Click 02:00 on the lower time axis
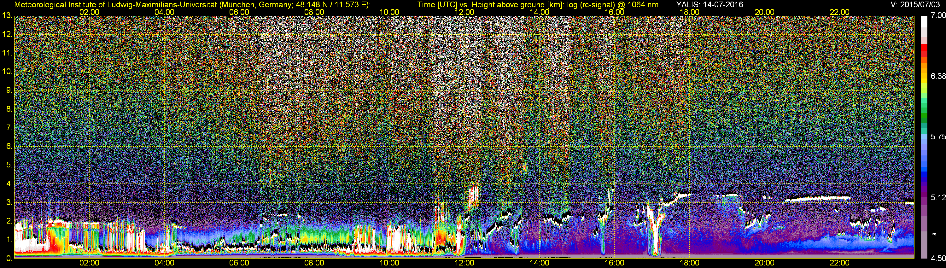Image resolution: width=946 pixels, height=268 pixels. click(x=89, y=263)
